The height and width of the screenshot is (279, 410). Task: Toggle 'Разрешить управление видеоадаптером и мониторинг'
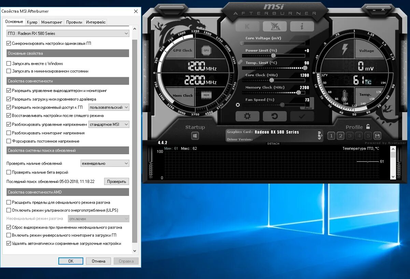9,91
